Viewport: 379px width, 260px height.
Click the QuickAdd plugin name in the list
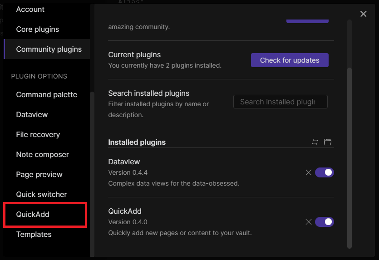point(125,211)
